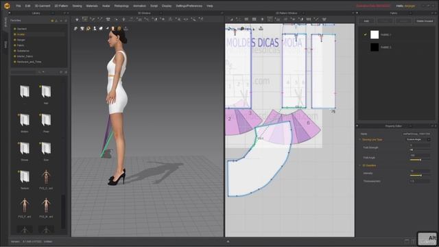This screenshot has height=247, width=439.
Task: Toggle the checkmark beside Fabric 1
Action: coord(365,35)
